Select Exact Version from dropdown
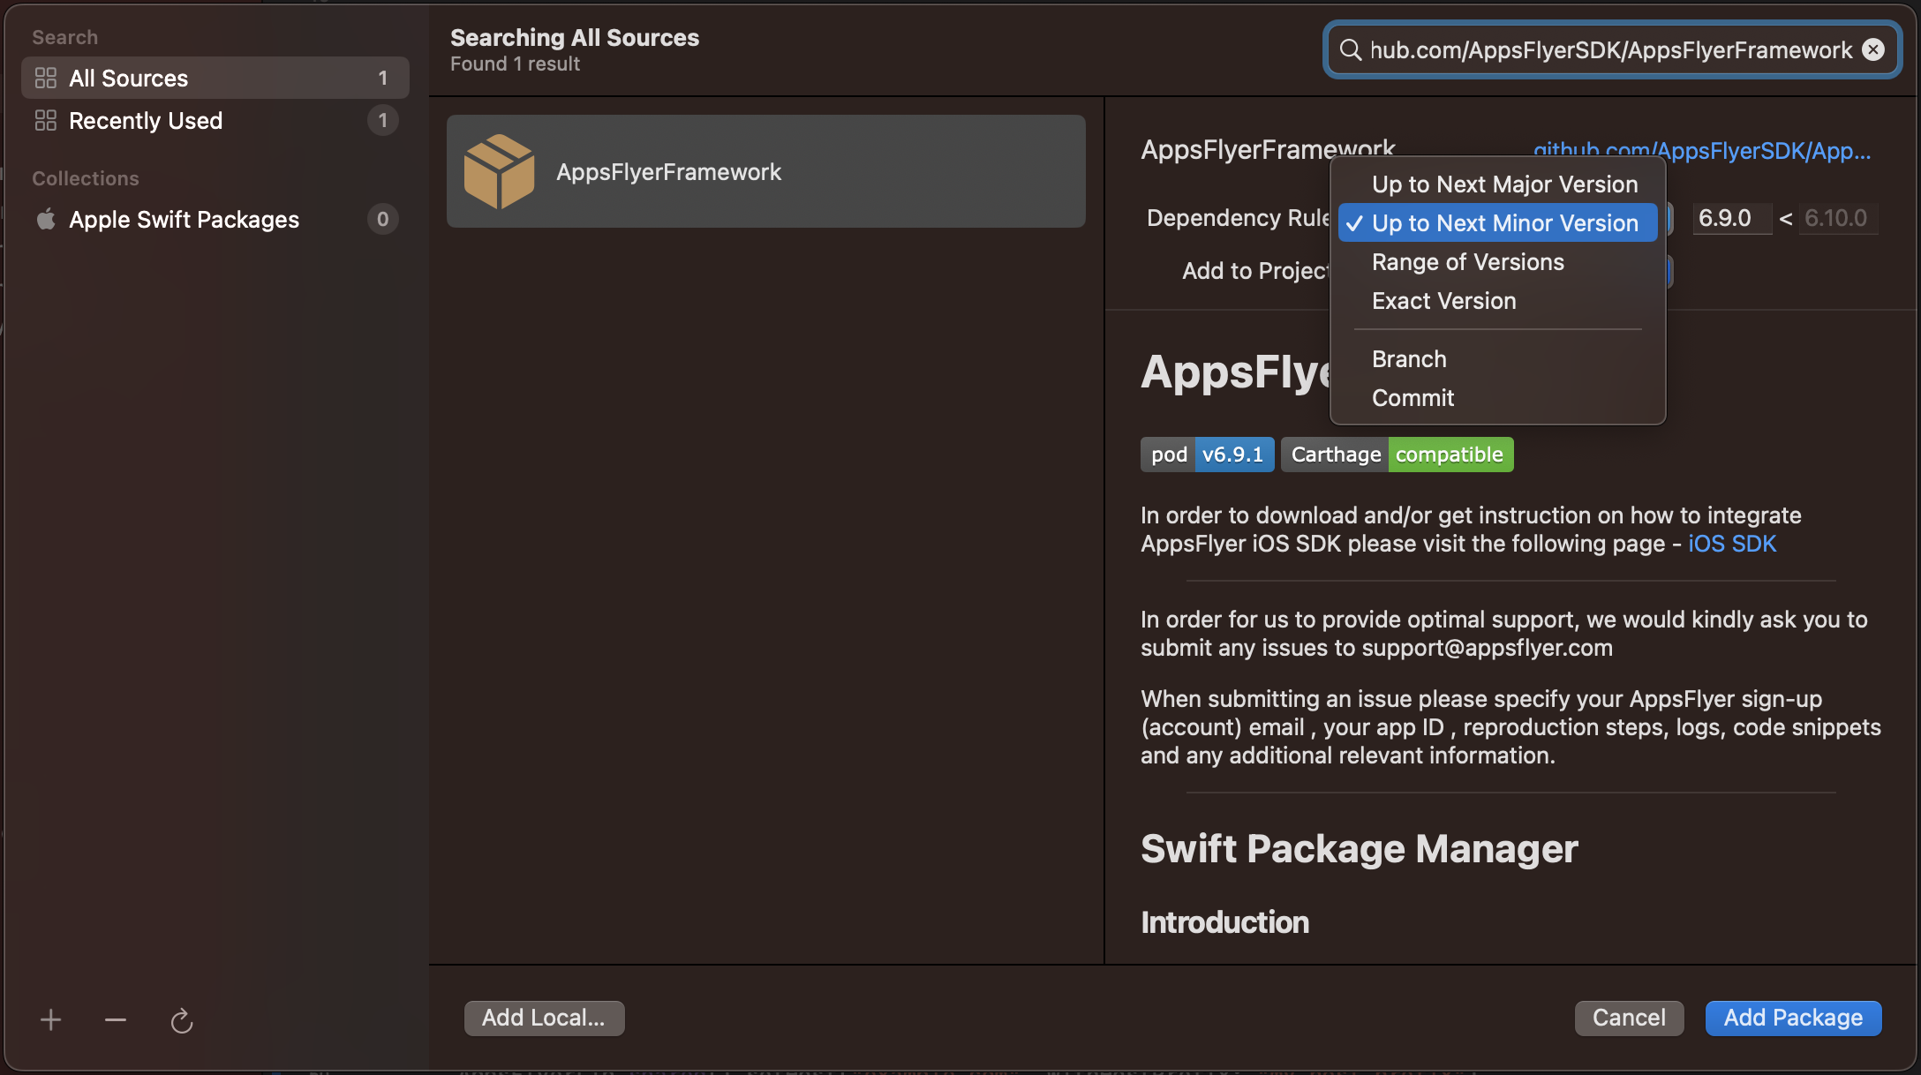 point(1443,301)
